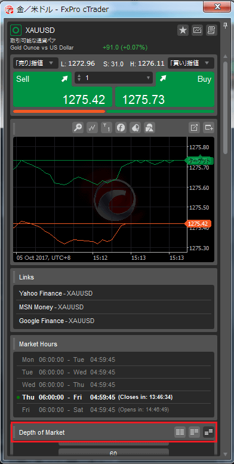
Task: Click the scrollbar up arrow
Action: (226, 56)
